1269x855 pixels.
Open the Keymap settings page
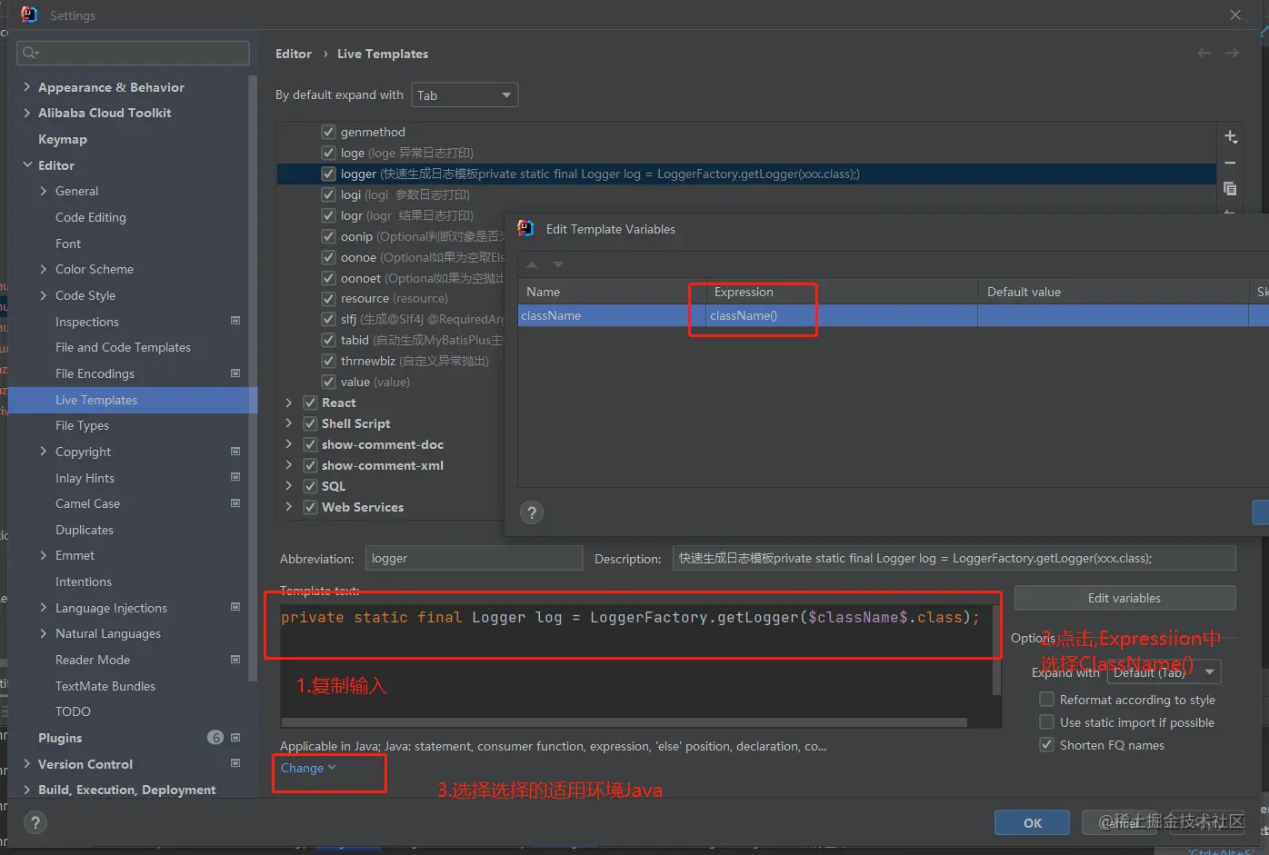tap(63, 139)
